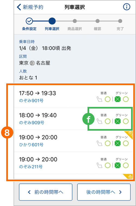136x206 pixels.
Task: Select the 18:00 → 19:40 train row
Action: (73, 119)
